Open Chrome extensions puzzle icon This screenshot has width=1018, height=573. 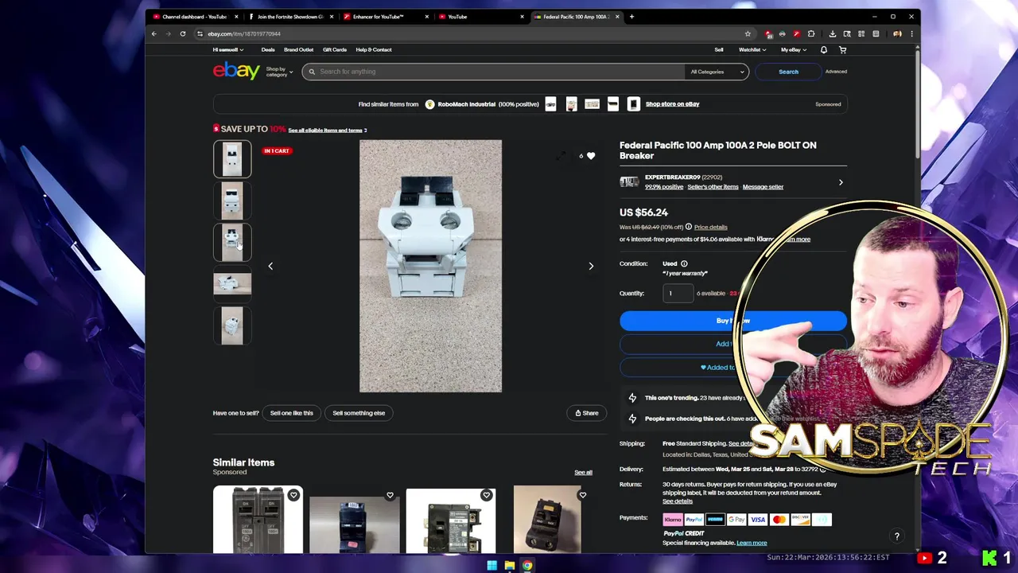811,33
